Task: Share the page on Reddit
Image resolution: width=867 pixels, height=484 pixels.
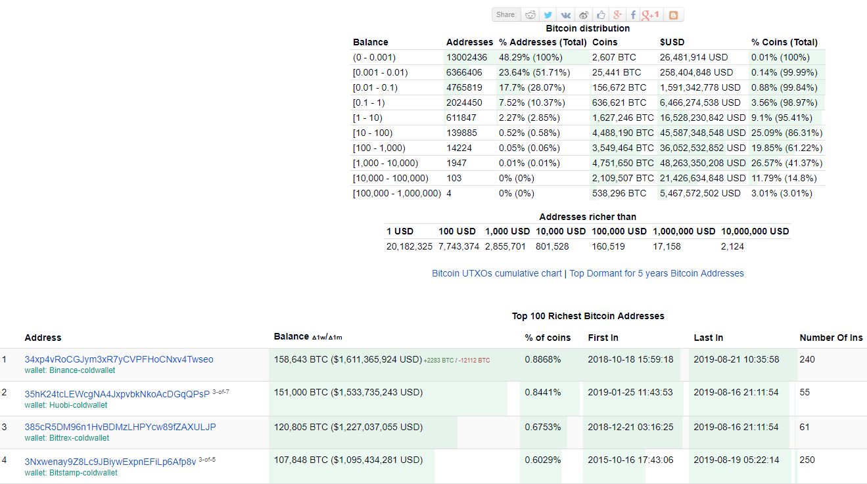Action: (x=530, y=15)
